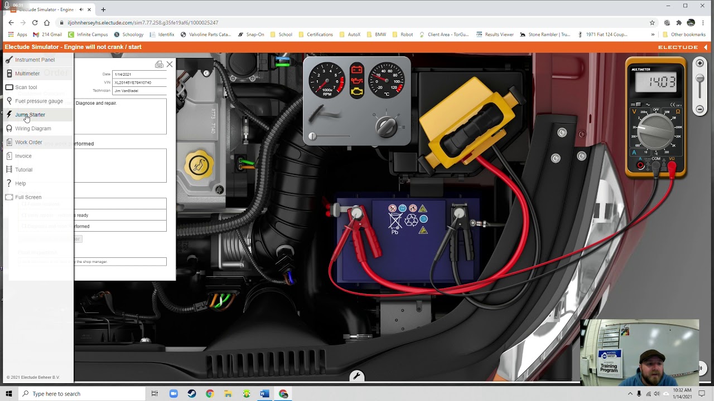Image resolution: width=714 pixels, height=401 pixels.
Task: Click the battery warning light icon
Action: pyautogui.click(x=356, y=70)
